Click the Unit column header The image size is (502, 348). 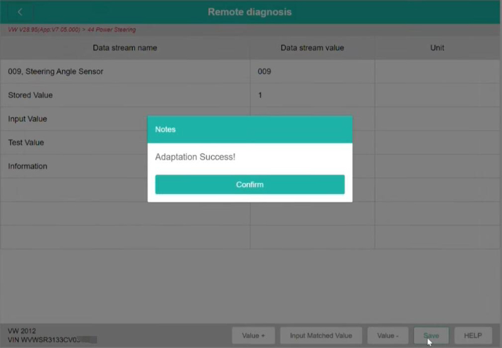click(437, 48)
